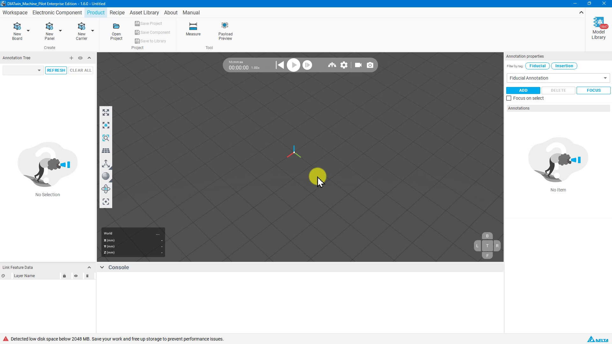612x344 pixels.
Task: Click the Save Project button
Action: point(148,24)
